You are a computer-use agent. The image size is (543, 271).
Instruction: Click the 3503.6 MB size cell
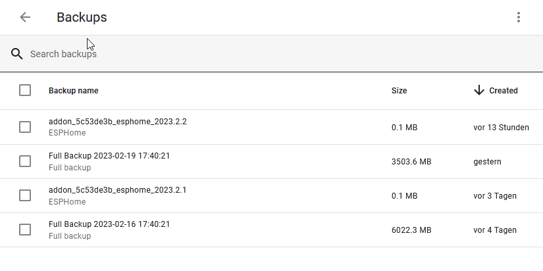(x=411, y=162)
